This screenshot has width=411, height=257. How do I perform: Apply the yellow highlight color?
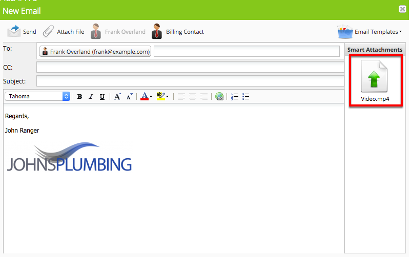pos(160,96)
